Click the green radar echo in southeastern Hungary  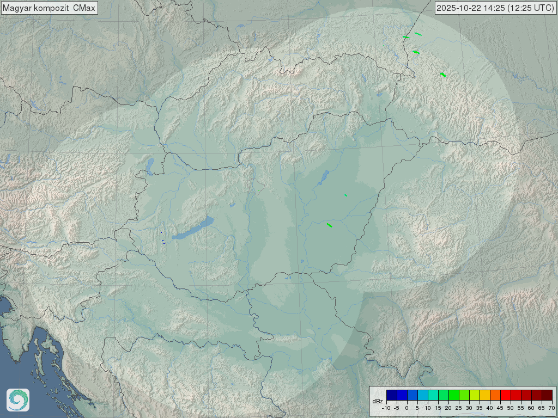[x=329, y=225]
